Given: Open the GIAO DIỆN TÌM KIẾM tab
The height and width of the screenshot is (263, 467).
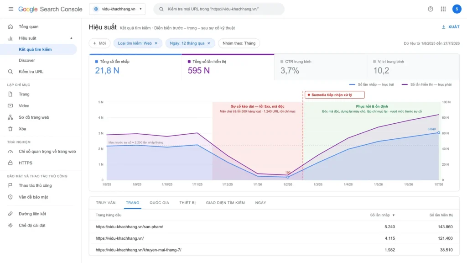Looking at the screenshot, I should 225,203.
